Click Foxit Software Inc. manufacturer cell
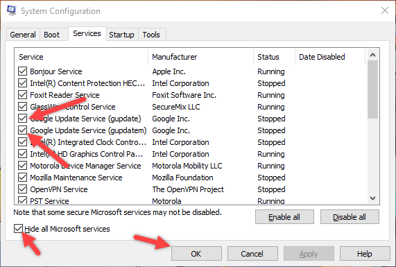This screenshot has height=267, width=396. pyautogui.click(x=184, y=95)
